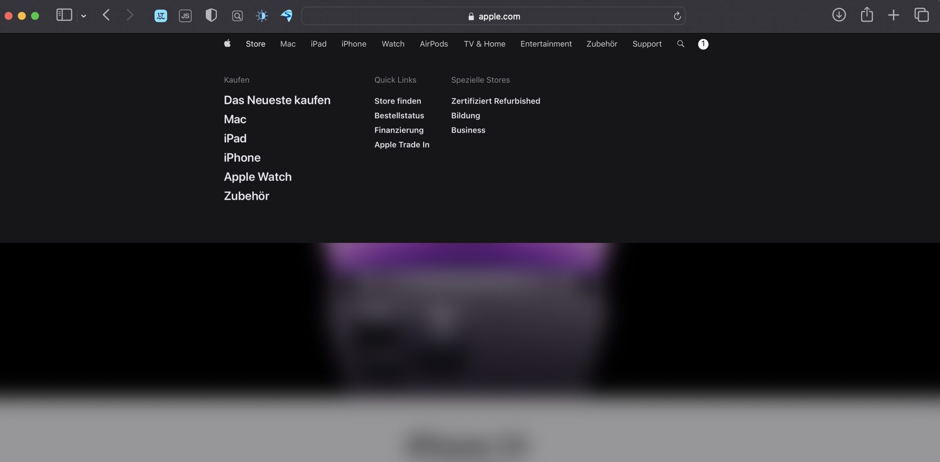The height and width of the screenshot is (462, 940).
Task: Open the Mac item in the navigation bar
Action: 288,44
